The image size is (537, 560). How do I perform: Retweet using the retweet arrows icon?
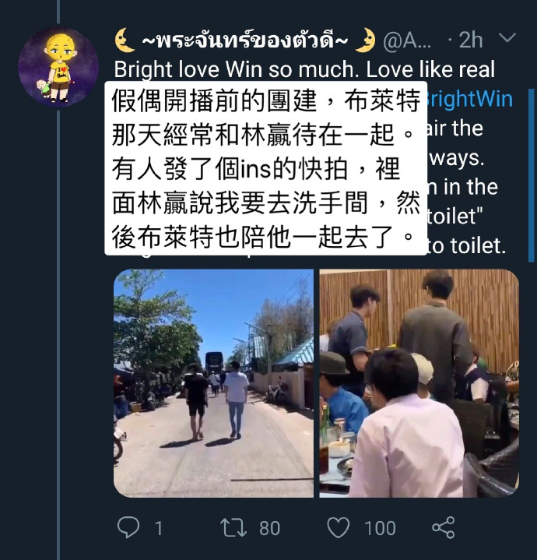click(x=233, y=528)
